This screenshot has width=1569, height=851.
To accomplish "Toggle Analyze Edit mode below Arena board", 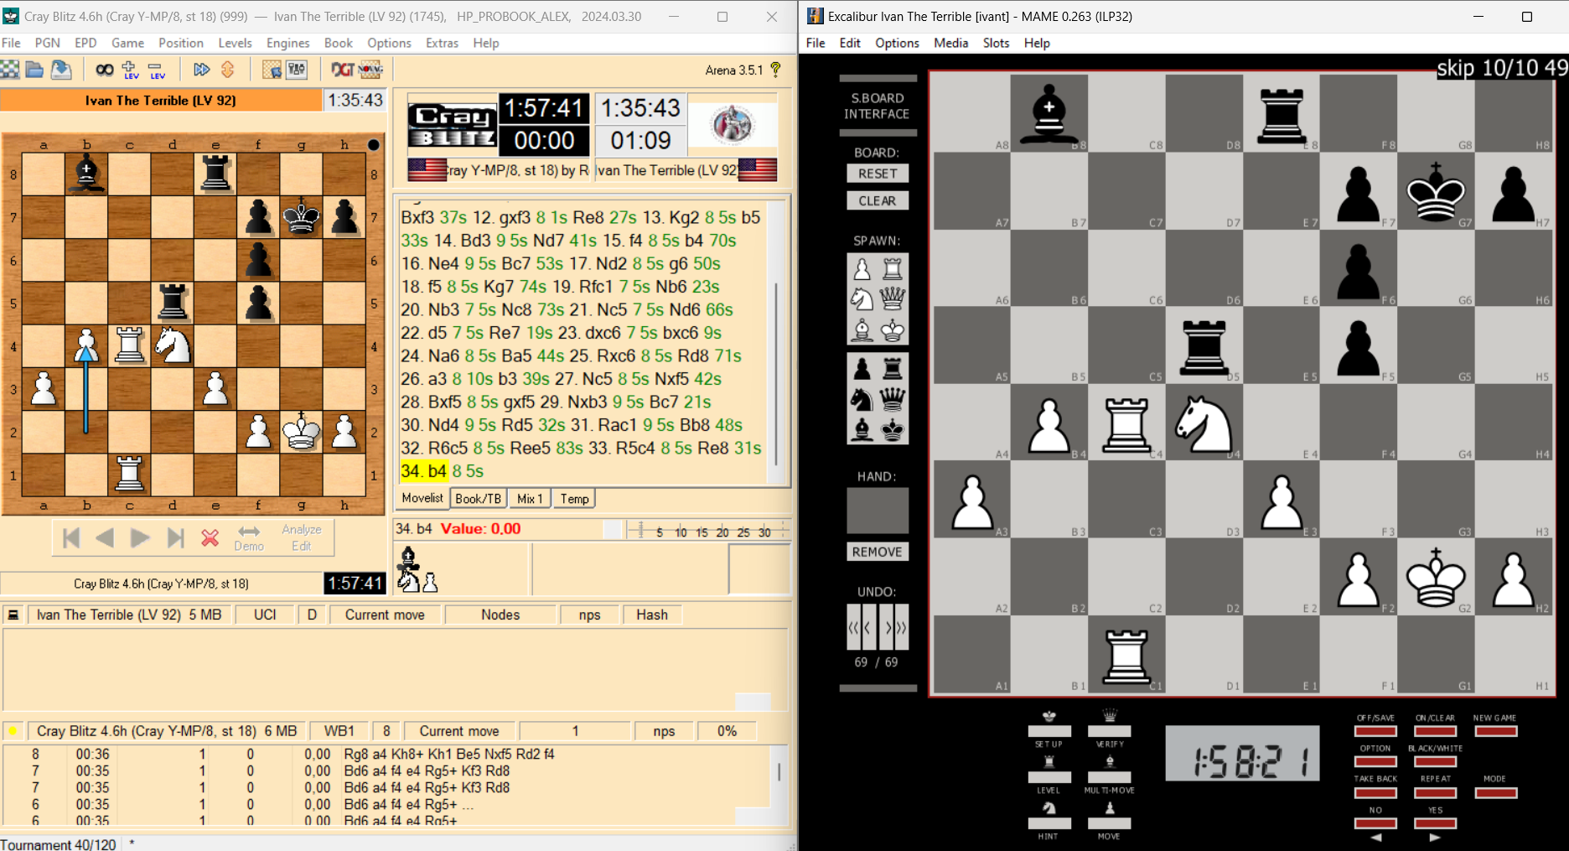I will click(302, 537).
